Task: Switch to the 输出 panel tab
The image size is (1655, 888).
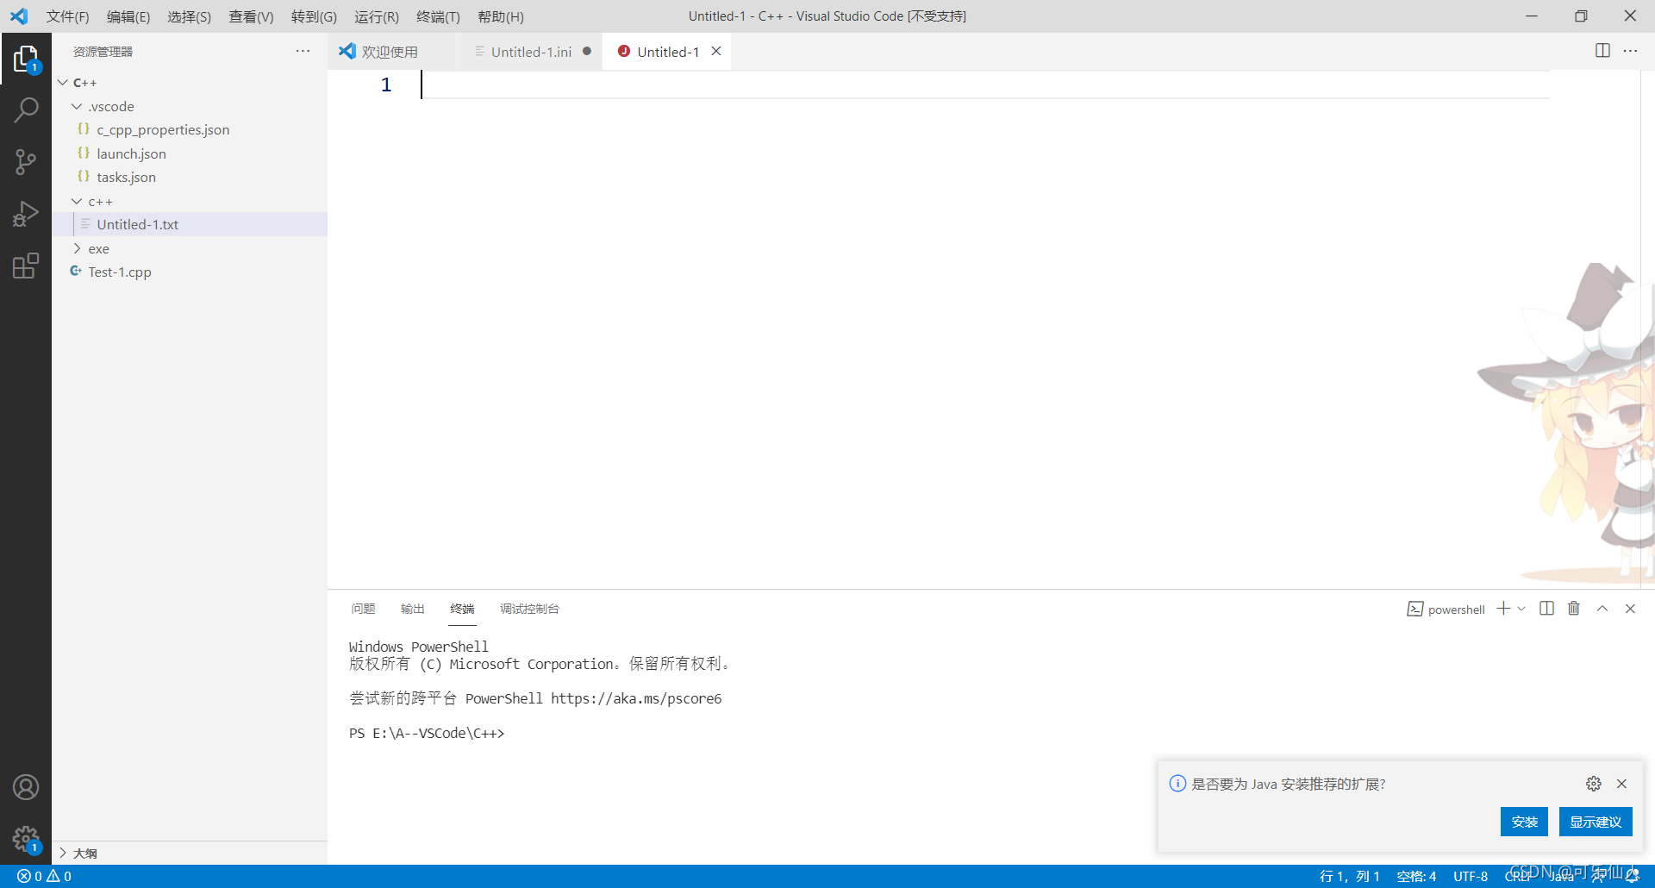Action: click(x=413, y=609)
